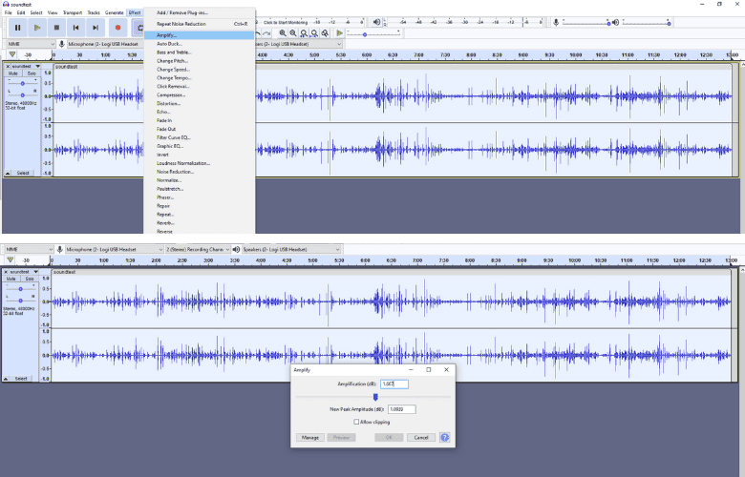Solo the soundtest track in lower window
The image size is (745, 477).
click(x=32, y=279)
